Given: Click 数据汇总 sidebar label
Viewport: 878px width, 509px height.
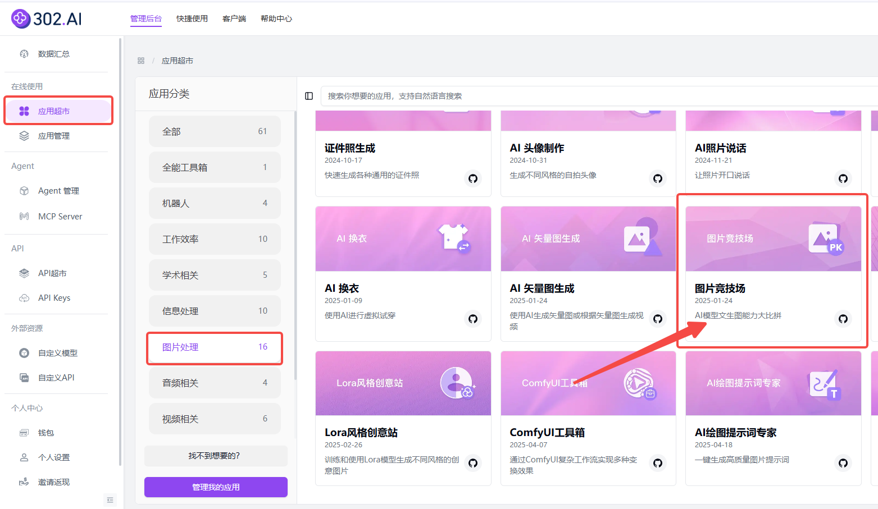Looking at the screenshot, I should (54, 54).
